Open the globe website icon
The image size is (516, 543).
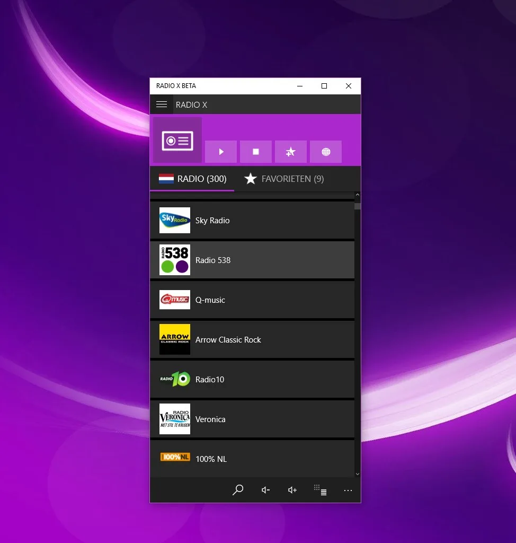click(326, 152)
